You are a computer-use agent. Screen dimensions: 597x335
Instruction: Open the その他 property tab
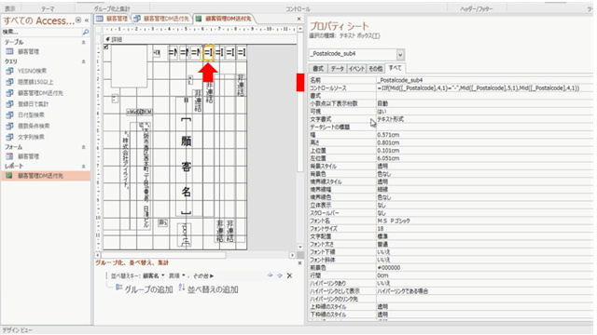[x=376, y=69]
